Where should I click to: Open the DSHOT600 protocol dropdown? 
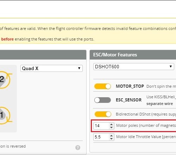[x=134, y=67]
